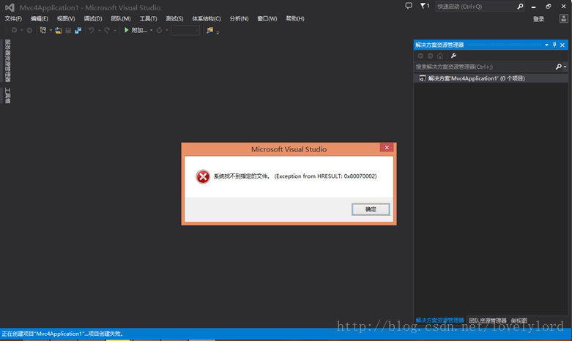This screenshot has height=341, width=572.
Task: Open the 分析(N) menu
Action: [239, 18]
